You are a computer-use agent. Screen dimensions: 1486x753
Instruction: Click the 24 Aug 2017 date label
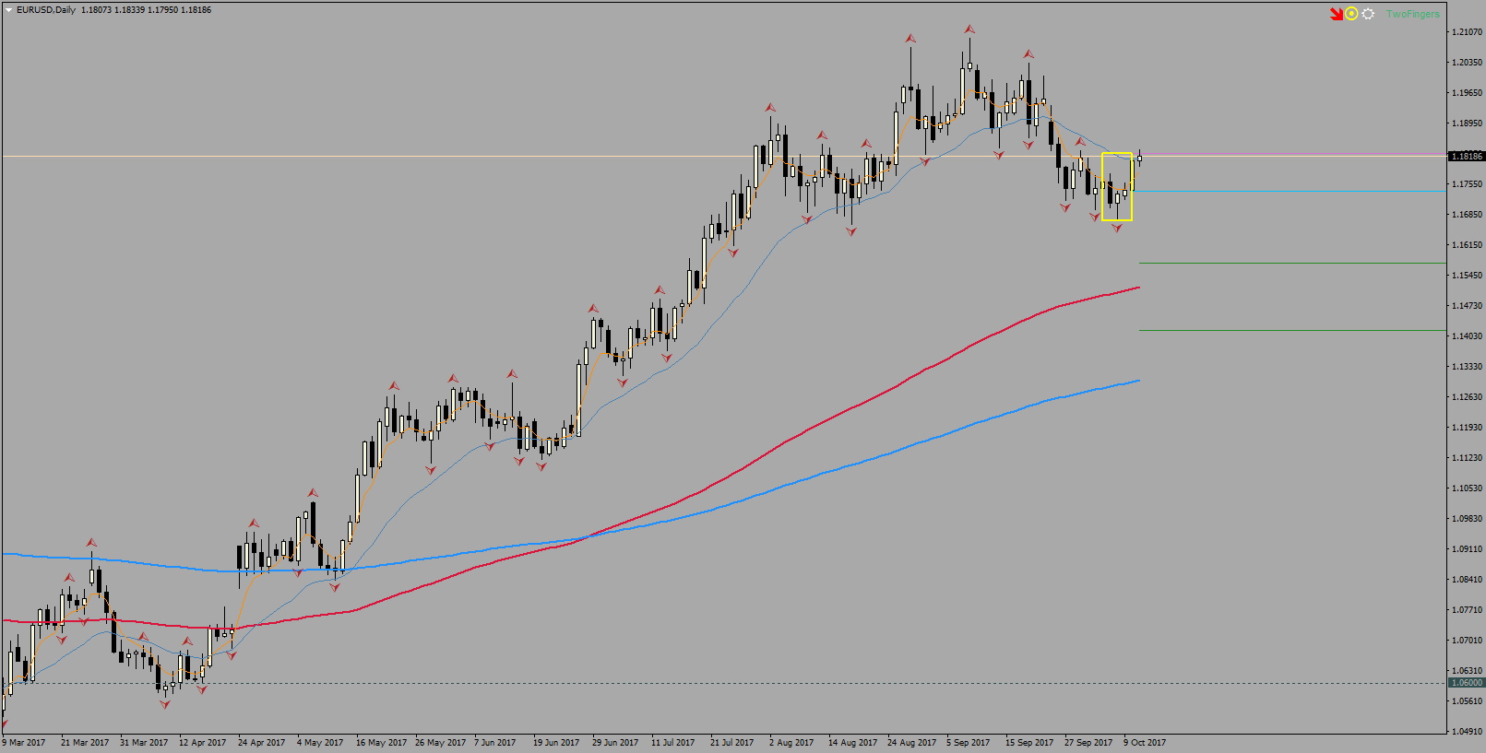pos(912,743)
